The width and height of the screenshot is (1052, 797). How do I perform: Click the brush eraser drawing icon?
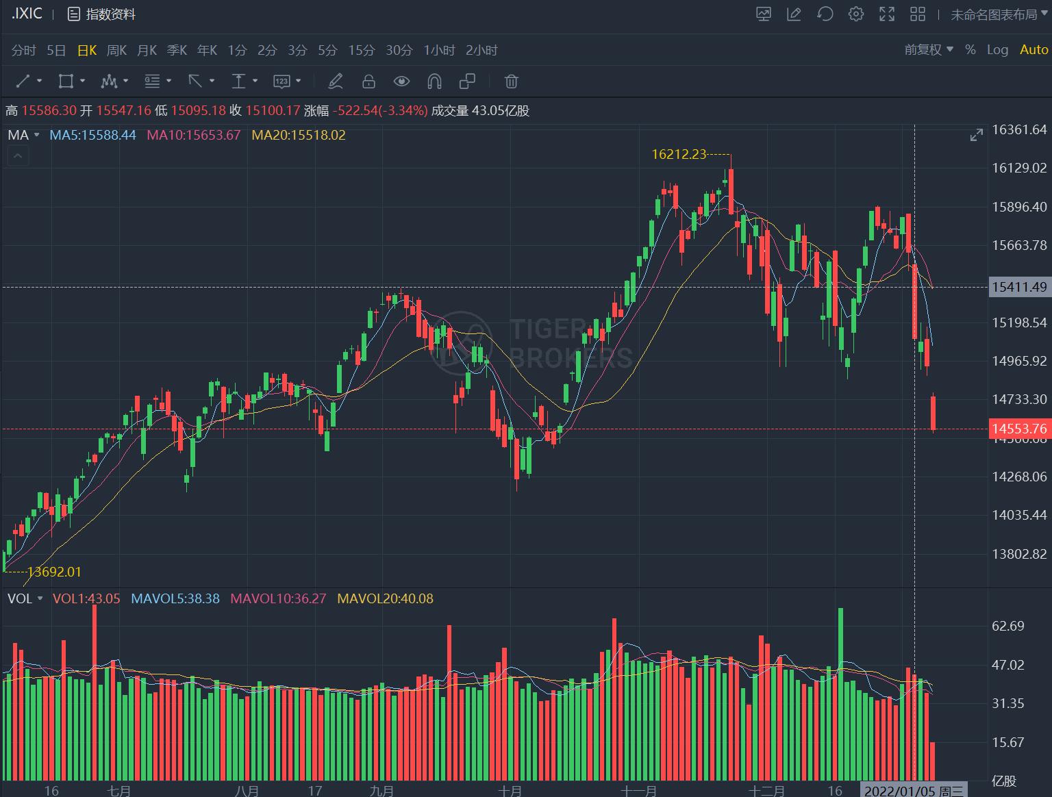(335, 81)
